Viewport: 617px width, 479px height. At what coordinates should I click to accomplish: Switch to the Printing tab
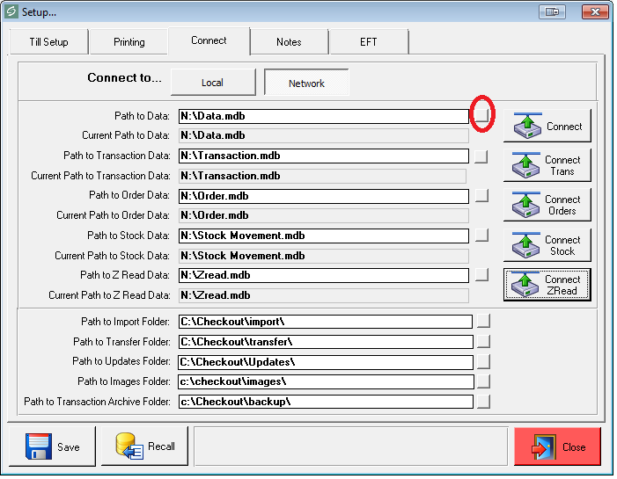coord(129,42)
